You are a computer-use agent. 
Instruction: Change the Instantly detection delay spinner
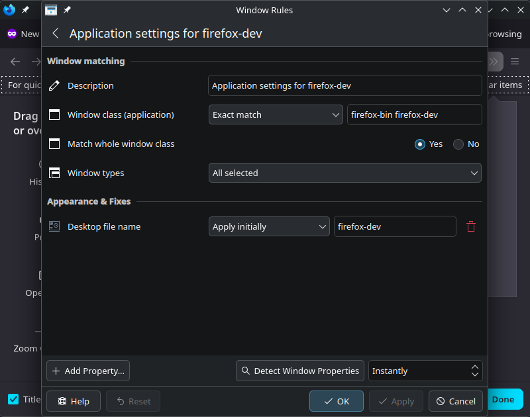pyautogui.click(x=425, y=371)
